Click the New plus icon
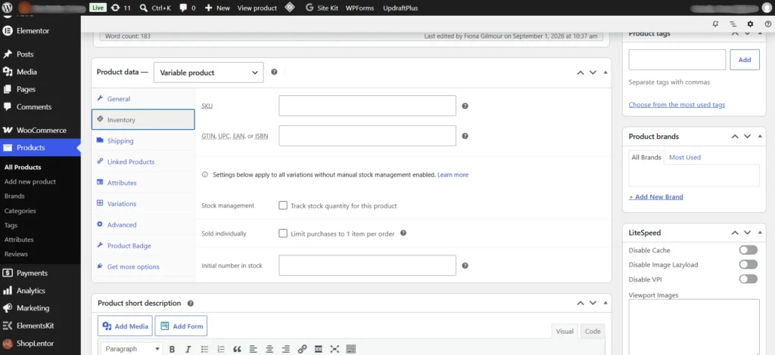Viewport: 775px width, 355px height. coord(209,8)
